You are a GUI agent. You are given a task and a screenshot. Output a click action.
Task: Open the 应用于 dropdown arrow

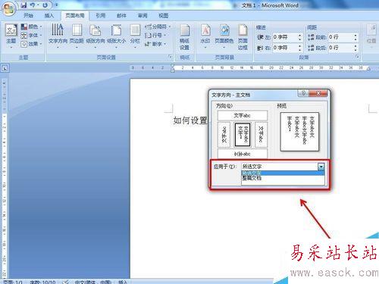(x=321, y=167)
